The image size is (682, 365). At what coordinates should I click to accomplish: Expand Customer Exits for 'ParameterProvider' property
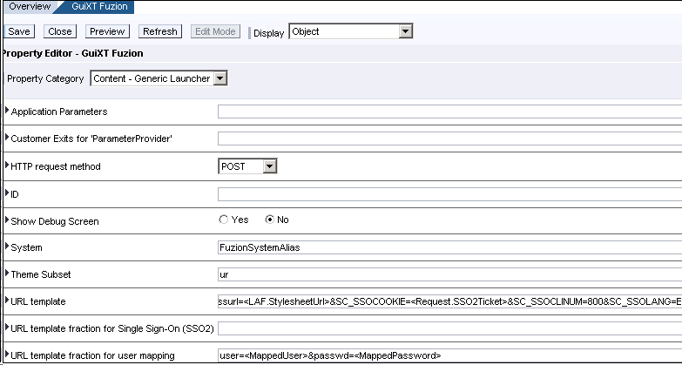click(7, 138)
